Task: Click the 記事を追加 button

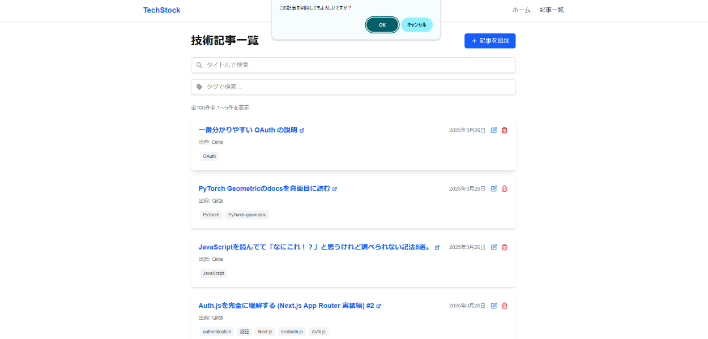Action: pyautogui.click(x=489, y=41)
